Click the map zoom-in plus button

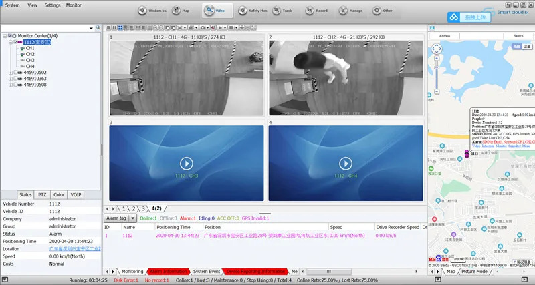point(437,59)
